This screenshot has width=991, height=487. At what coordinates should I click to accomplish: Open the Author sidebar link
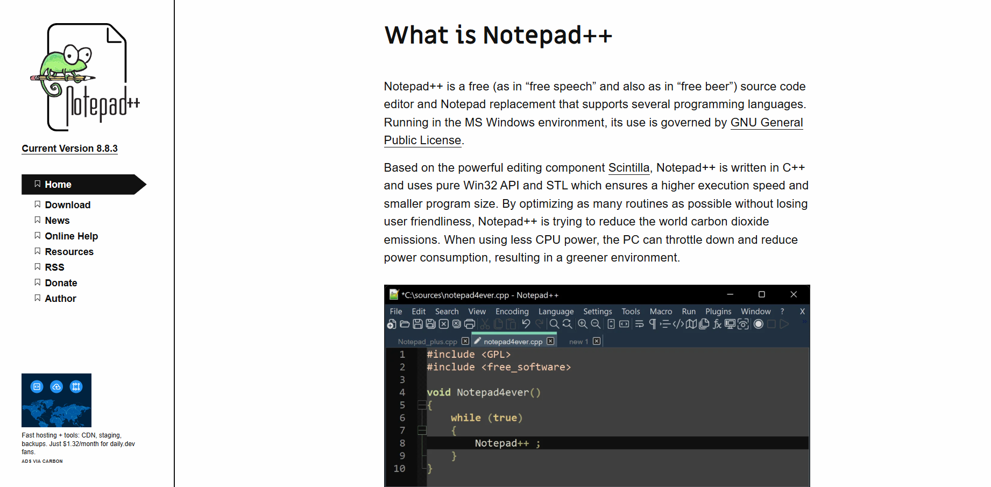pyautogui.click(x=61, y=299)
